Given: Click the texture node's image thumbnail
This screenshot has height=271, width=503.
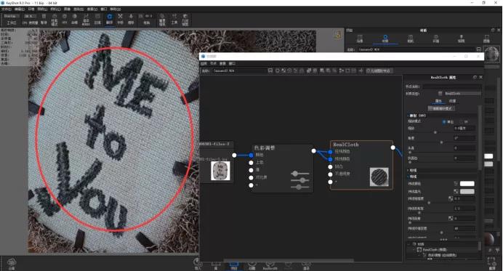Looking at the screenshot, I should [x=220, y=171].
